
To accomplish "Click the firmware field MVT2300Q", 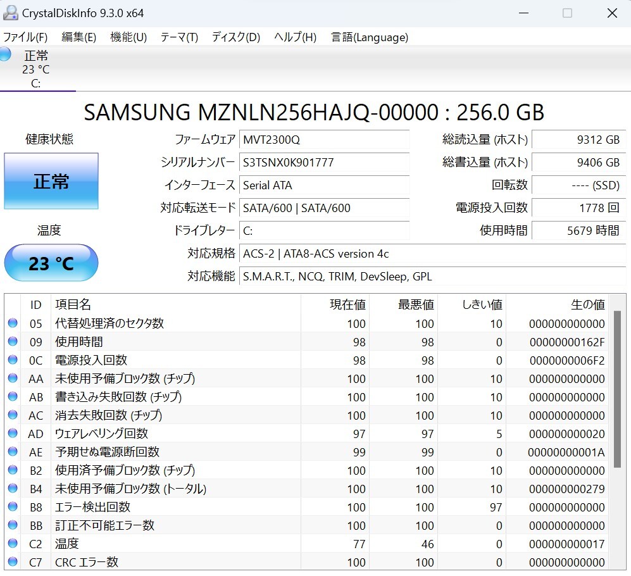I will tap(324, 140).
